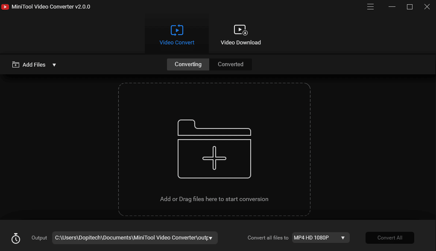The image size is (436, 251).
Task: Open the hamburger menu in title bar
Action: click(370, 7)
